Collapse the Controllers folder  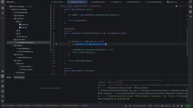(12, 39)
